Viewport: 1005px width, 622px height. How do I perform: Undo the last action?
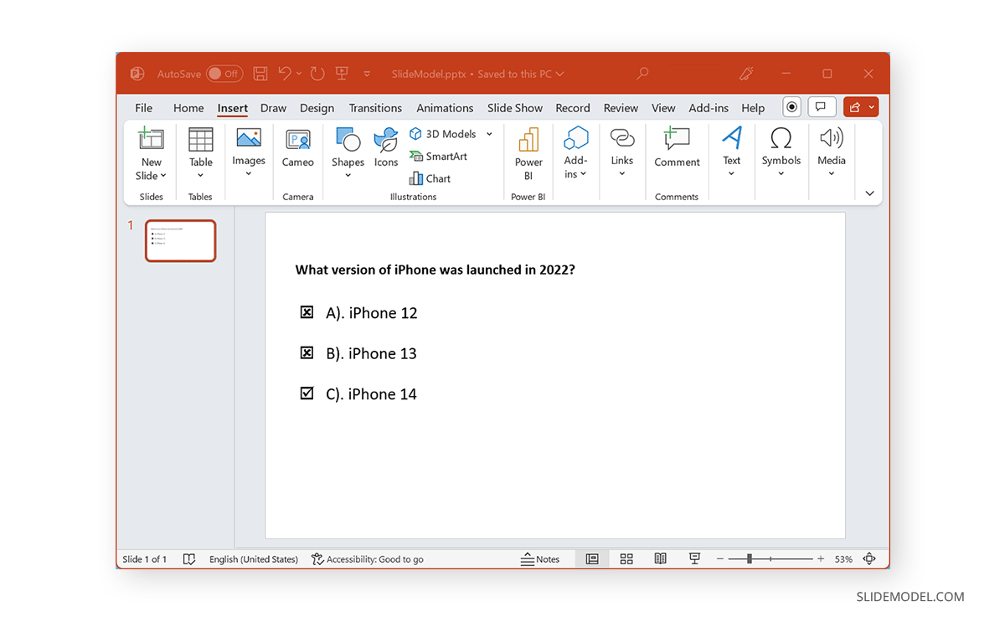pyautogui.click(x=285, y=74)
